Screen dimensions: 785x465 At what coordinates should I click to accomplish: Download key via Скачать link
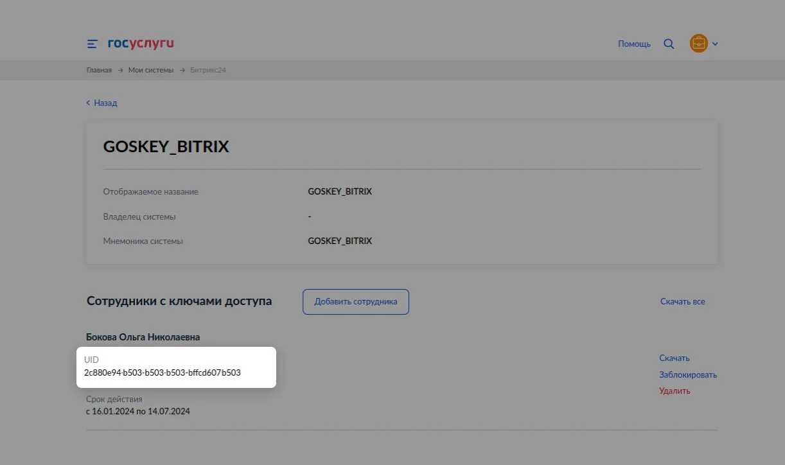click(675, 358)
